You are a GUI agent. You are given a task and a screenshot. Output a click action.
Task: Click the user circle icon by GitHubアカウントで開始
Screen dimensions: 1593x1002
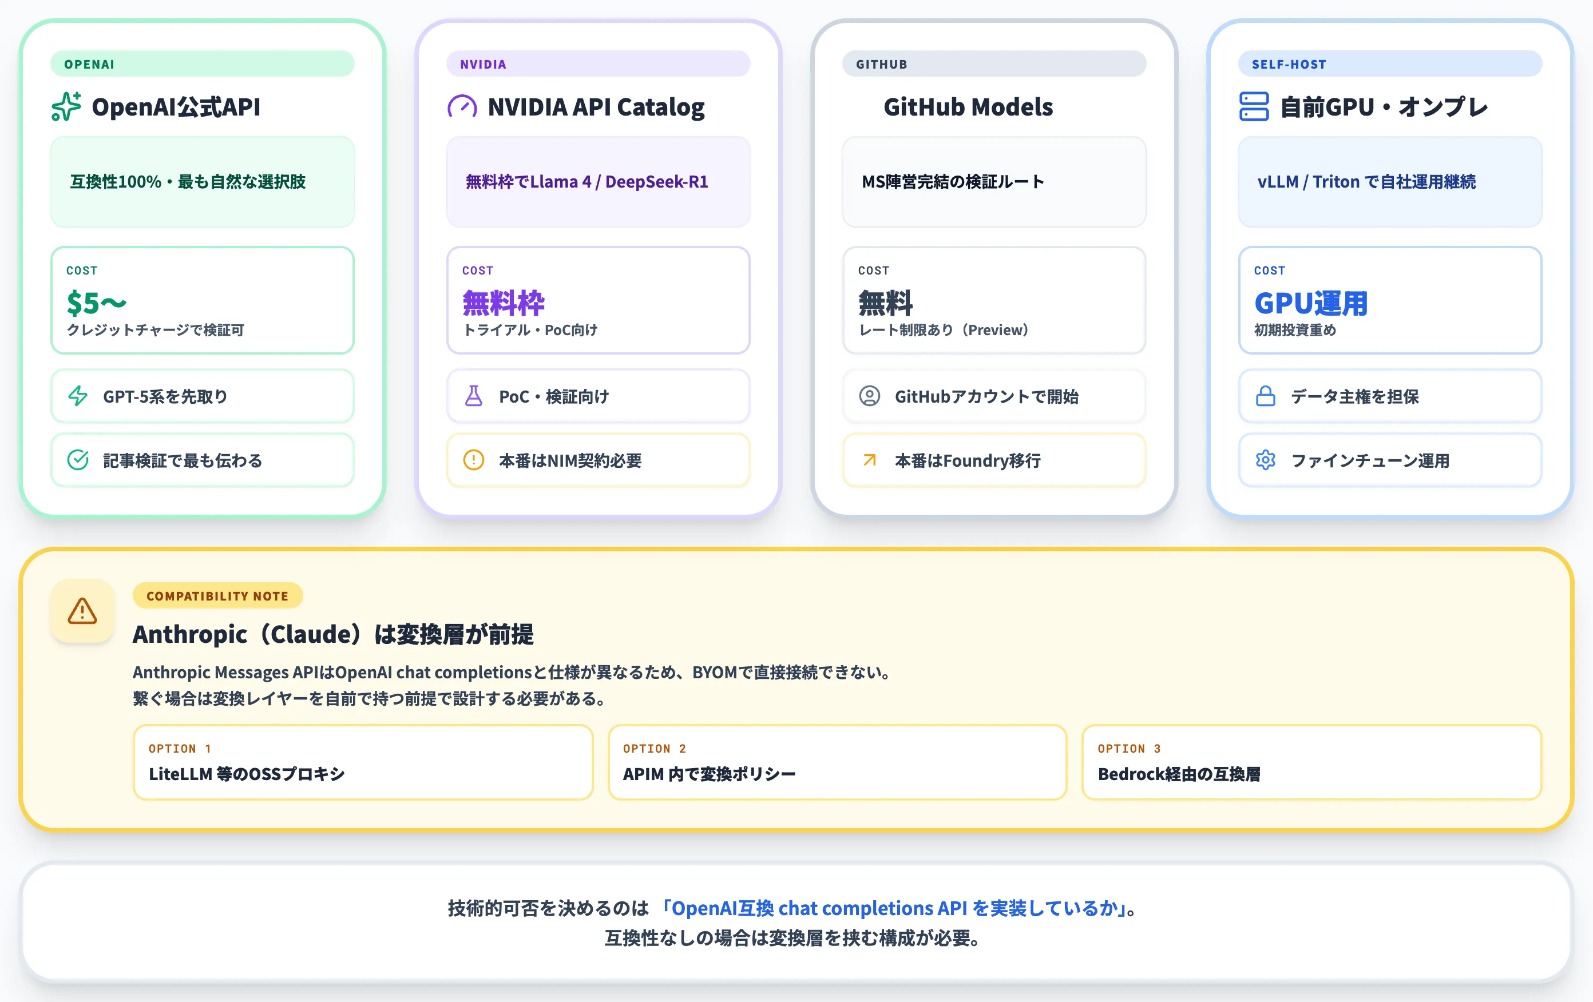869,396
